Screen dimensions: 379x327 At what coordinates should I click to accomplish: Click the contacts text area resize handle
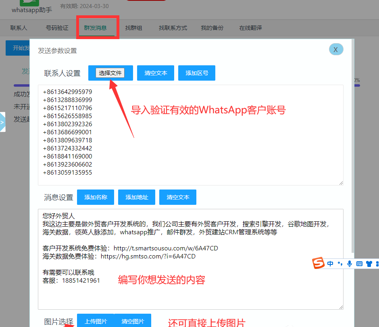(341, 183)
